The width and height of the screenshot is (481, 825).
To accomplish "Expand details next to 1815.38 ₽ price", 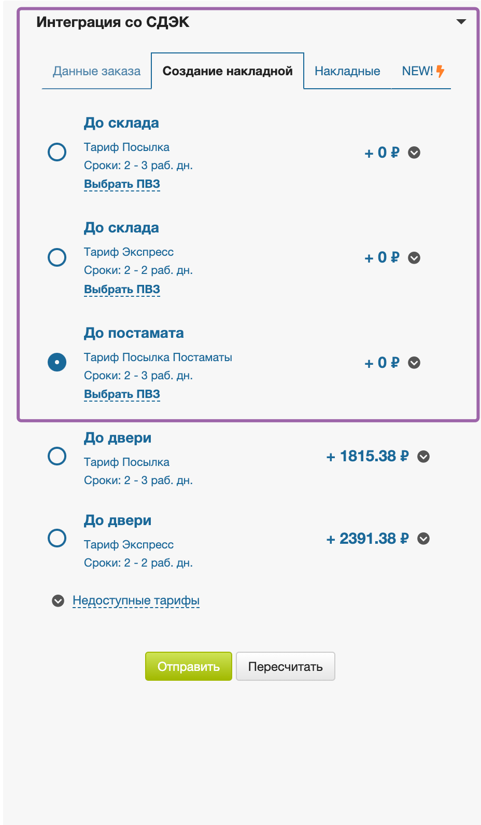I will pos(423,457).
